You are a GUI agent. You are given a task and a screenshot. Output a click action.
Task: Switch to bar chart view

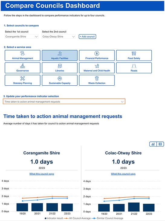click(x=153, y=144)
